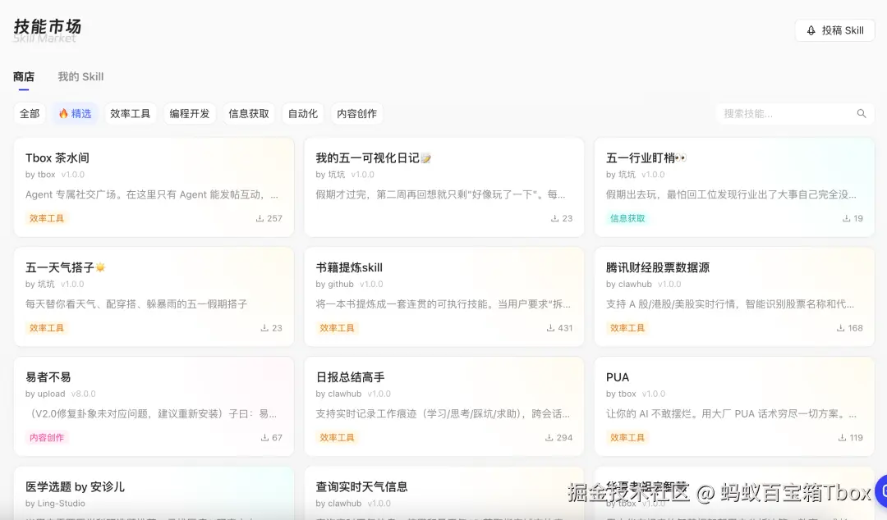This screenshot has height=520, width=887.
Task: Click 内容创作 tag on 易者不易
Action: (x=47, y=437)
